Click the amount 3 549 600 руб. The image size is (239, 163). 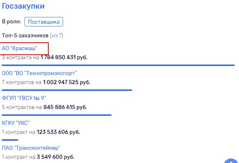tap(56, 157)
